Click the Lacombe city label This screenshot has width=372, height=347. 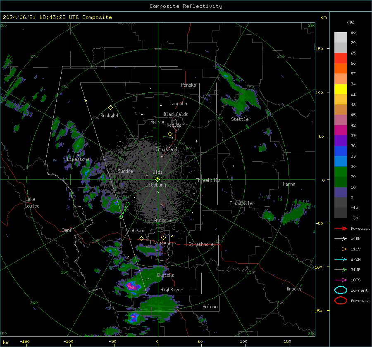pyautogui.click(x=178, y=104)
